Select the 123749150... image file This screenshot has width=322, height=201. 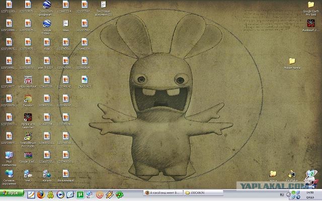66,157
